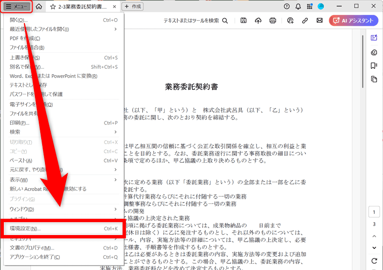Select パスワードを使用して保護 item
Viewport: 383px width, 270px height.
[64, 94]
